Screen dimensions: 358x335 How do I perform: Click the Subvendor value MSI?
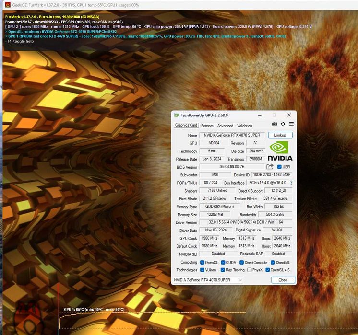215,174
